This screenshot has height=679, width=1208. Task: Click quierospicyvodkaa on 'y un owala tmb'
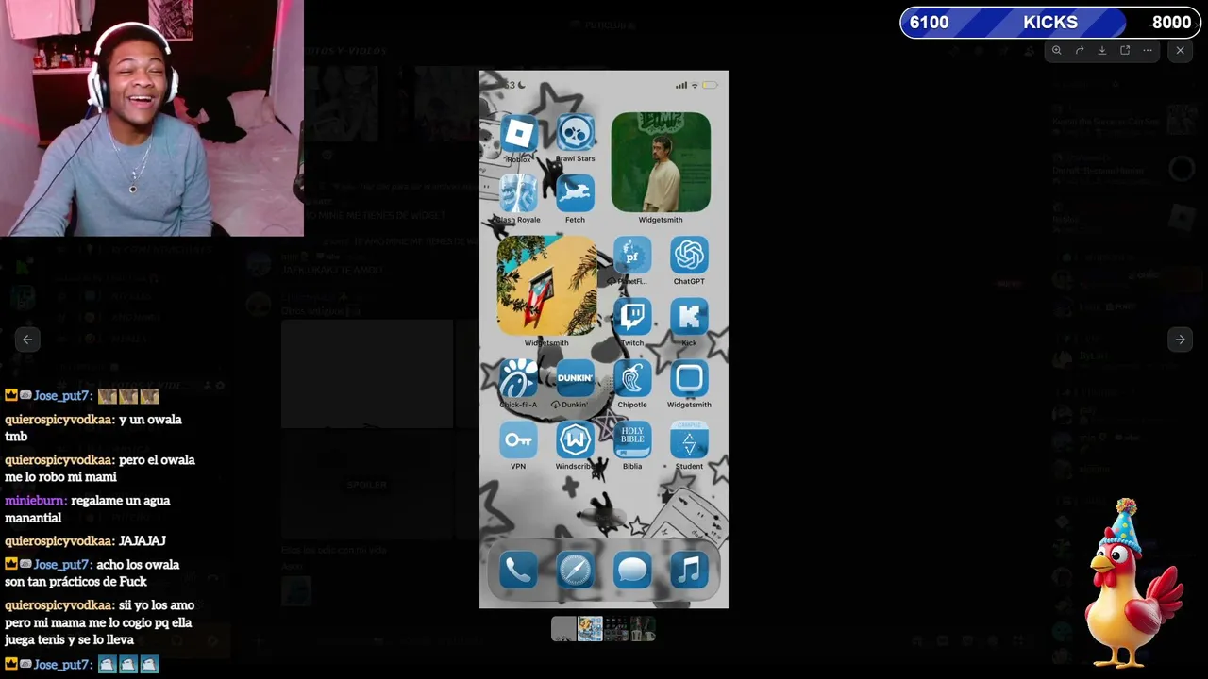point(59,420)
